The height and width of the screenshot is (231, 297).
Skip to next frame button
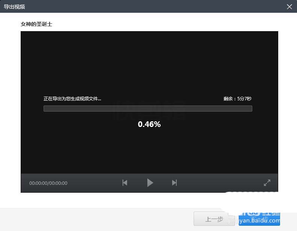pyautogui.click(x=174, y=183)
